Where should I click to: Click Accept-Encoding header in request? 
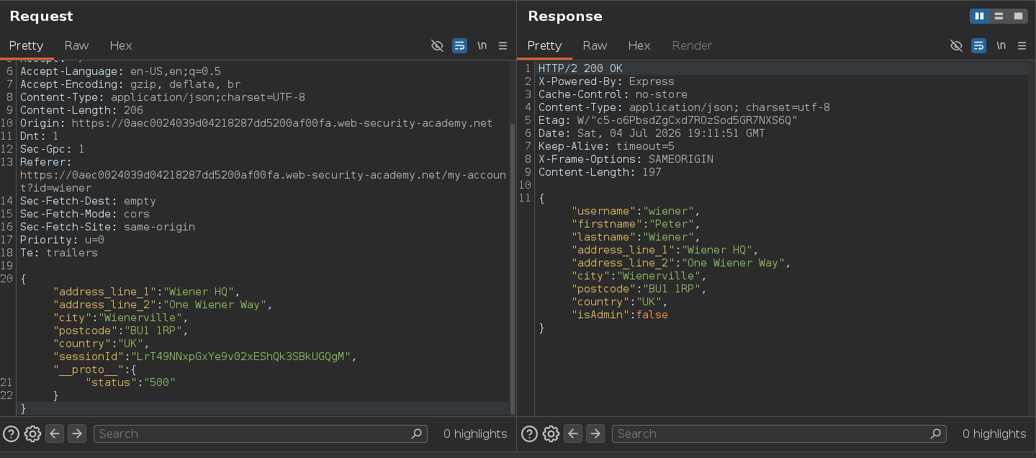[x=130, y=84]
